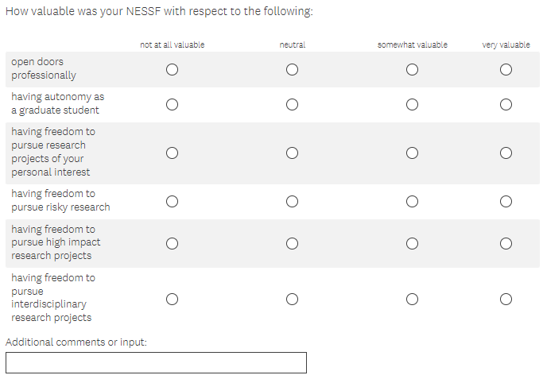The width and height of the screenshot is (543, 379).
Task: Choose 'not at all valuable' for graduate student autonomy
Action: (172, 104)
